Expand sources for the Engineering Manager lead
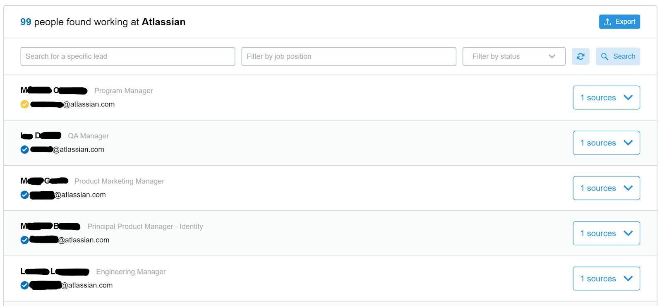Screen dimensions: 662x306 point(606,279)
